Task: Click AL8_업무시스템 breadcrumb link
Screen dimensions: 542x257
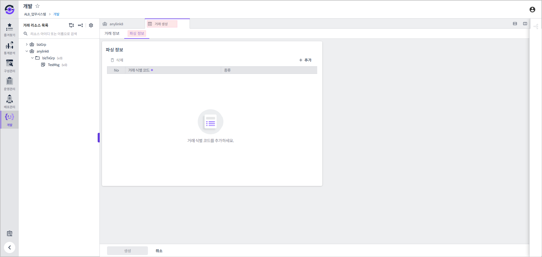Action: point(35,14)
